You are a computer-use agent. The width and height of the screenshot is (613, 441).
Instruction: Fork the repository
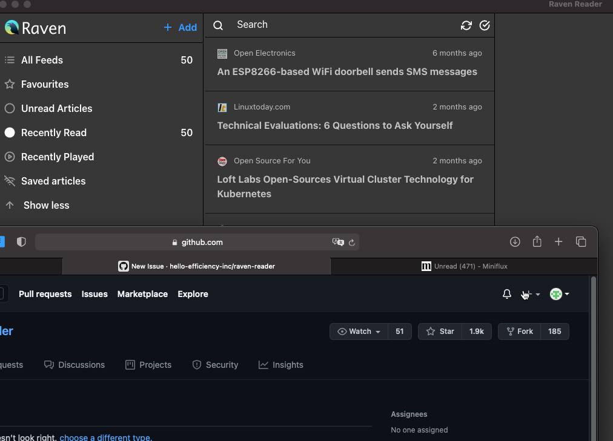520,332
